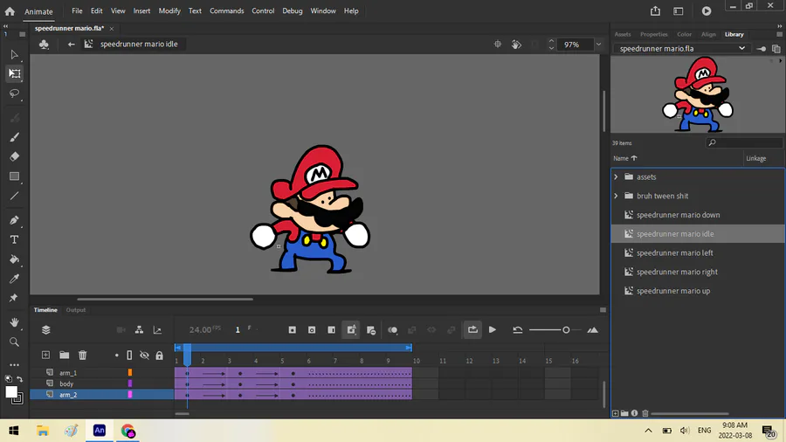Toggle the timeline Loop playback button
The width and height of the screenshot is (786, 442).
pyautogui.click(x=472, y=329)
